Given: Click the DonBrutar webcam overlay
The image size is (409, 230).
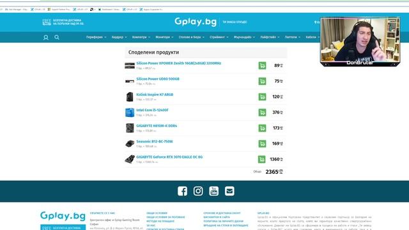Looking at the screenshot, I should coord(360,42).
